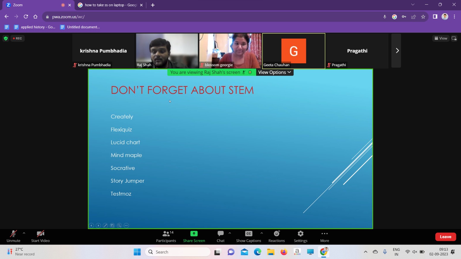
Task: Click the green Share Screen icon
Action: (x=194, y=233)
